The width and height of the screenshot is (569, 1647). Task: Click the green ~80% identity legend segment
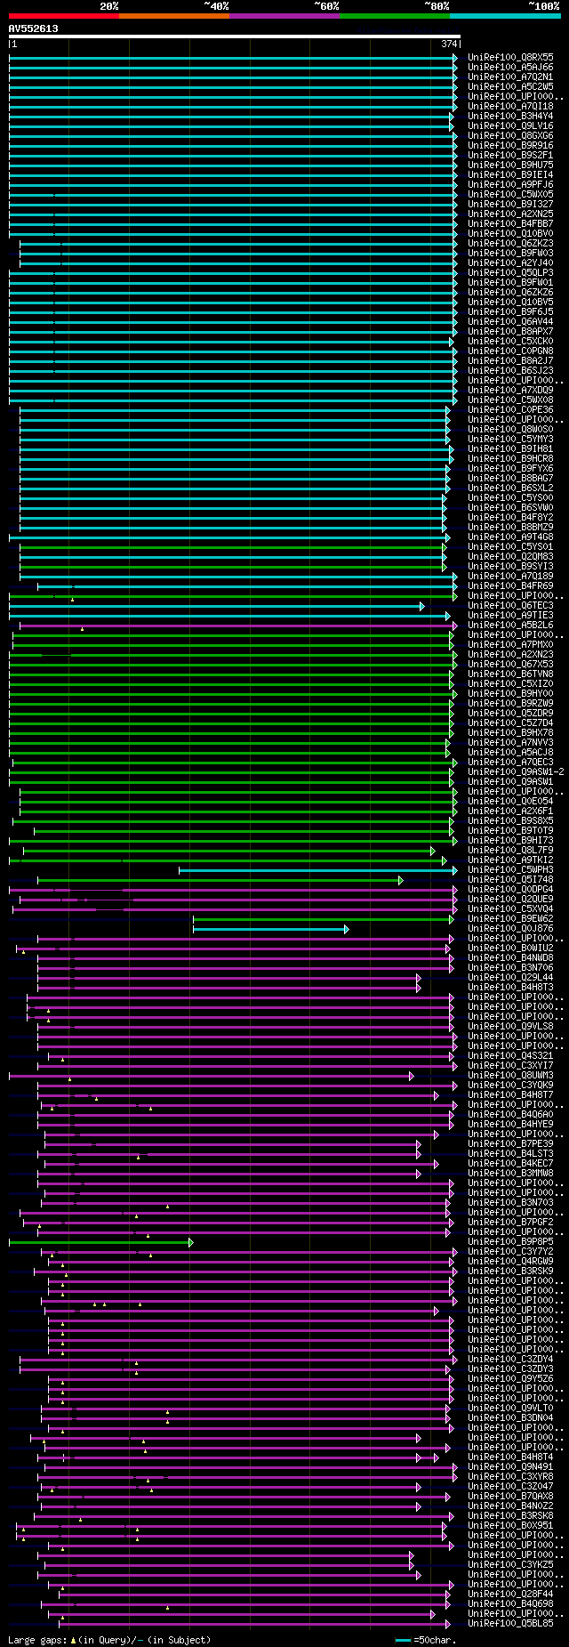point(395,16)
